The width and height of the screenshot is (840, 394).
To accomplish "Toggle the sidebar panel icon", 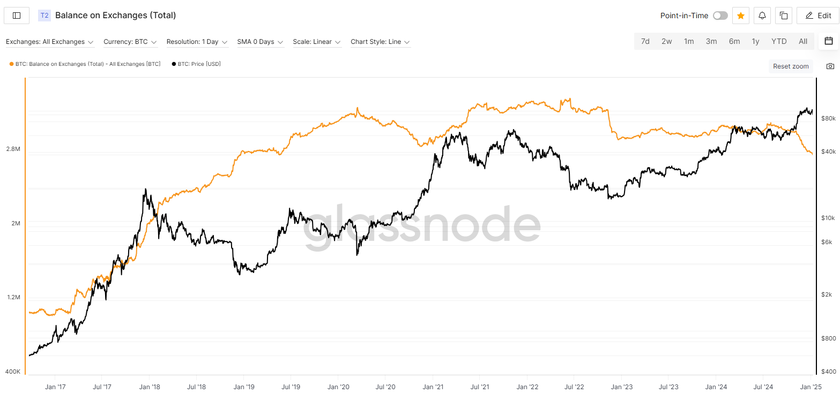I will pyautogui.click(x=17, y=16).
